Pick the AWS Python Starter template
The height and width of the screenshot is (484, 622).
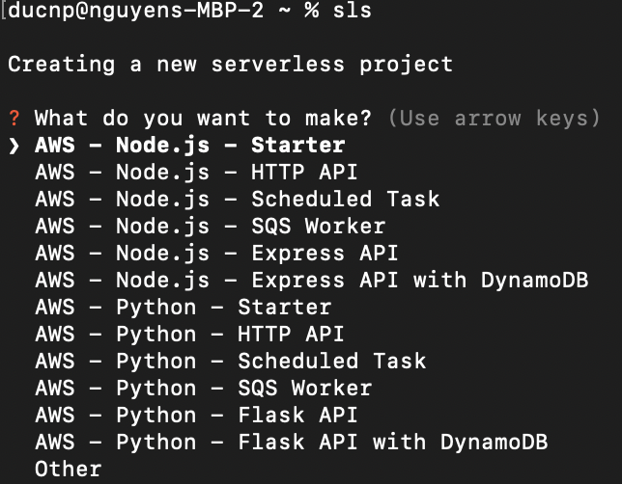pos(183,308)
